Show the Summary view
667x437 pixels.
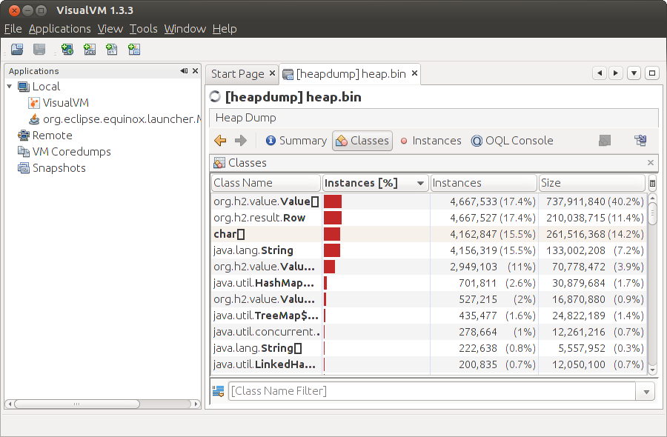click(x=296, y=141)
